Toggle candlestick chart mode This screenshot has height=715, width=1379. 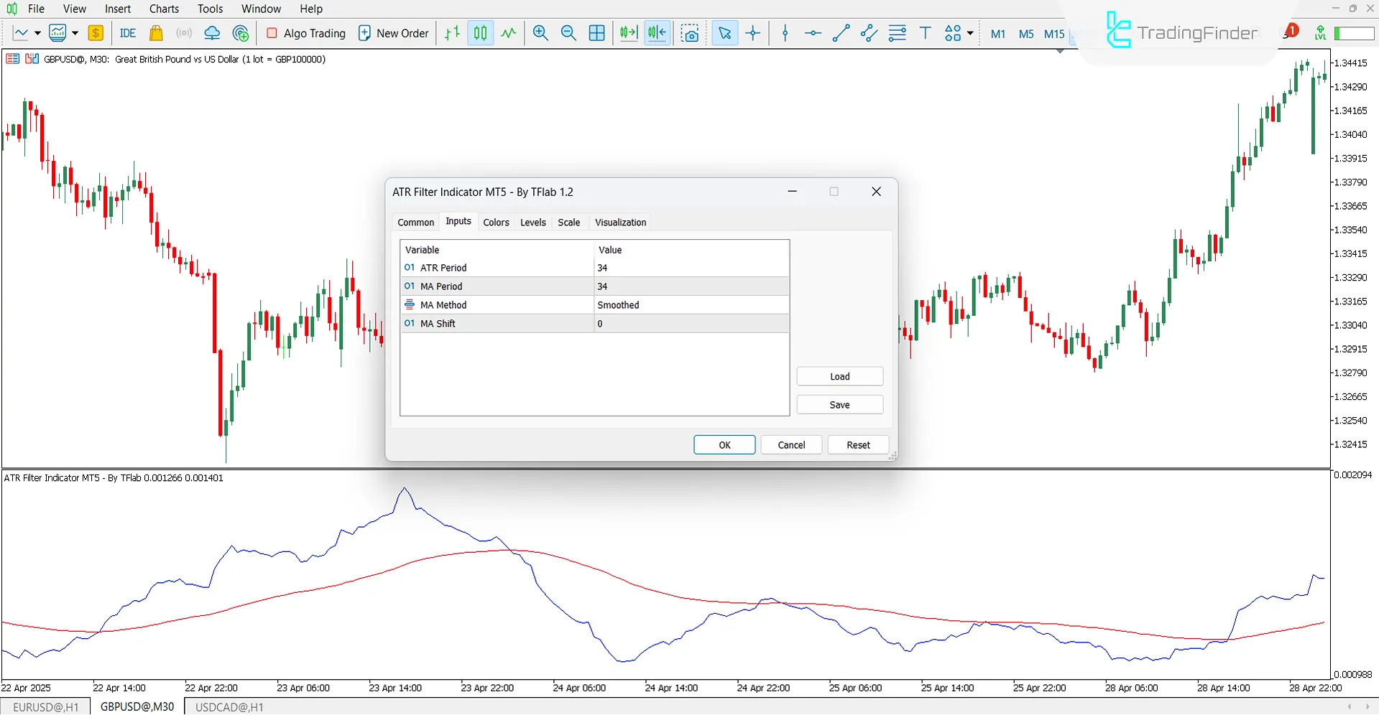coord(480,33)
